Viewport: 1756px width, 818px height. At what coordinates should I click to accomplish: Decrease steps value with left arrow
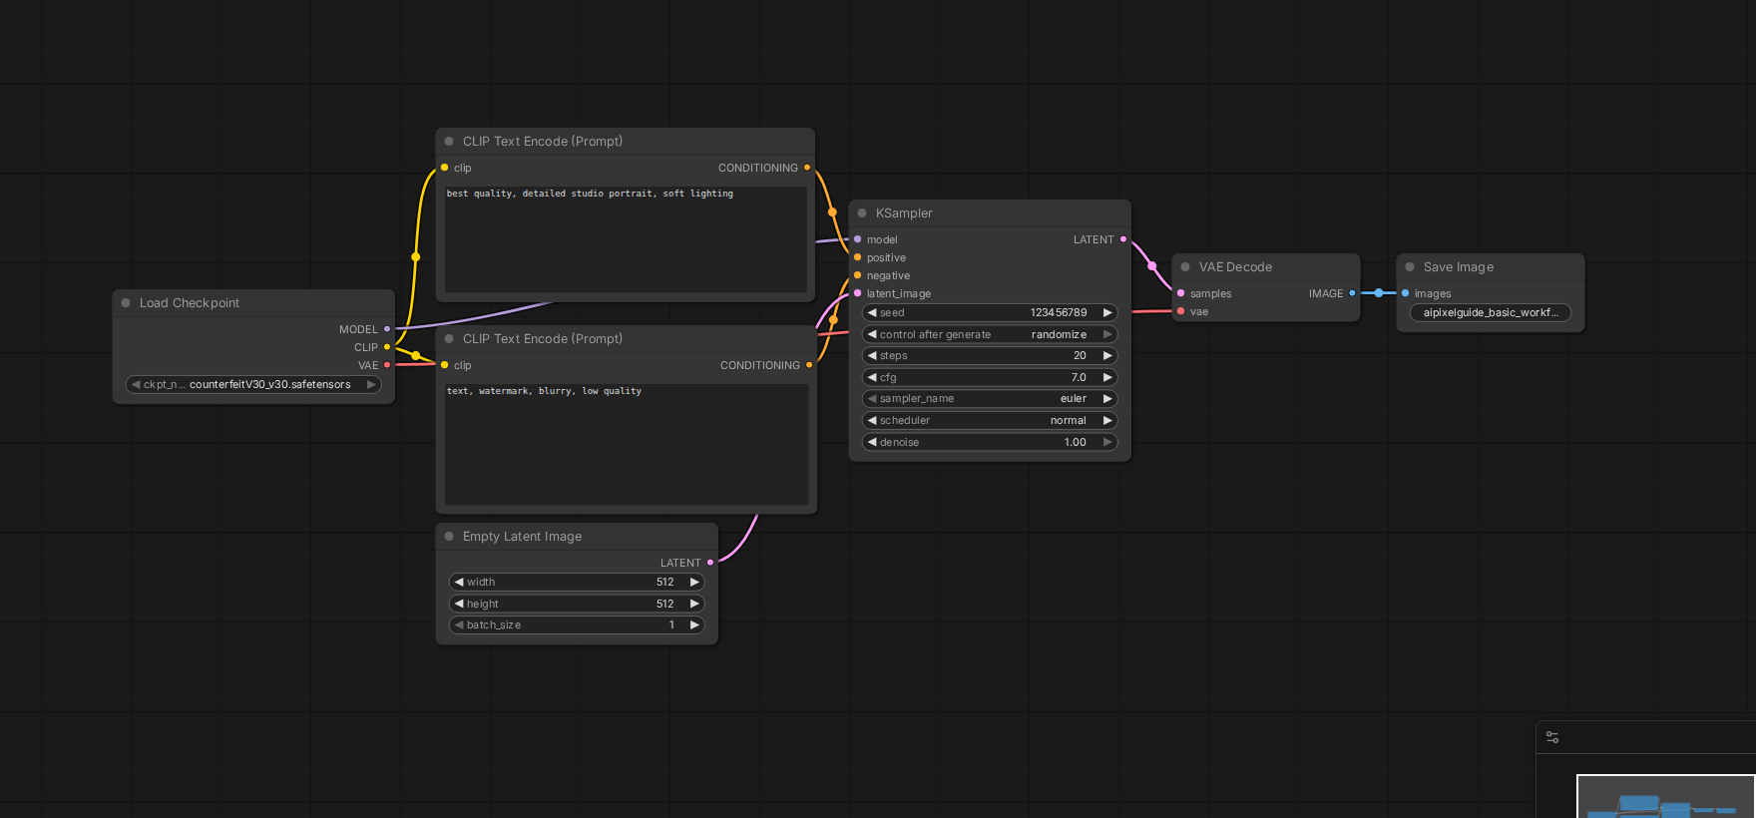[872, 355]
